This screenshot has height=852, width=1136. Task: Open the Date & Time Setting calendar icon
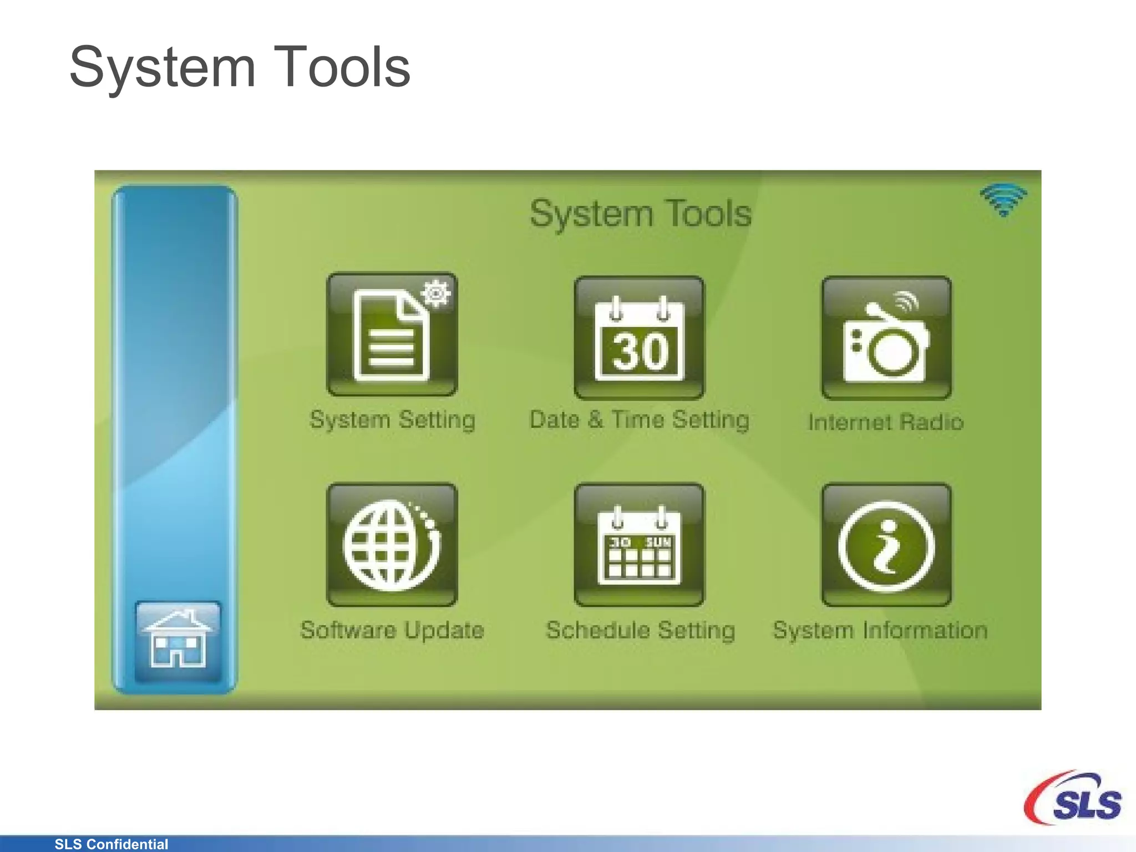[639, 337]
